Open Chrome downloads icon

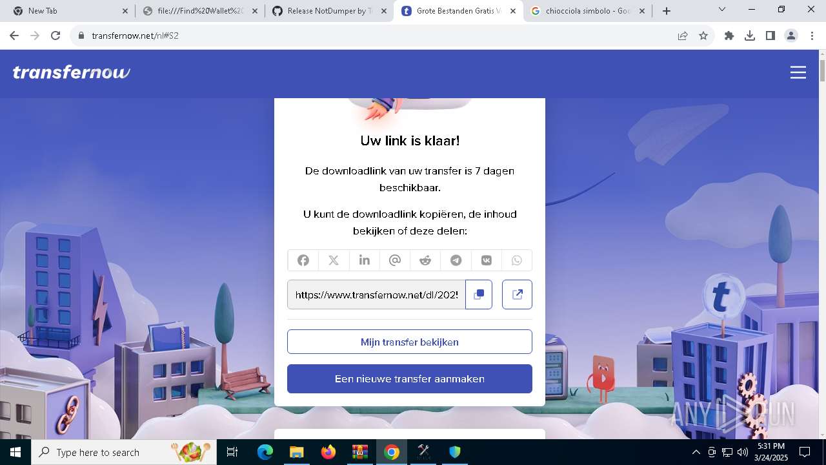[x=750, y=36]
